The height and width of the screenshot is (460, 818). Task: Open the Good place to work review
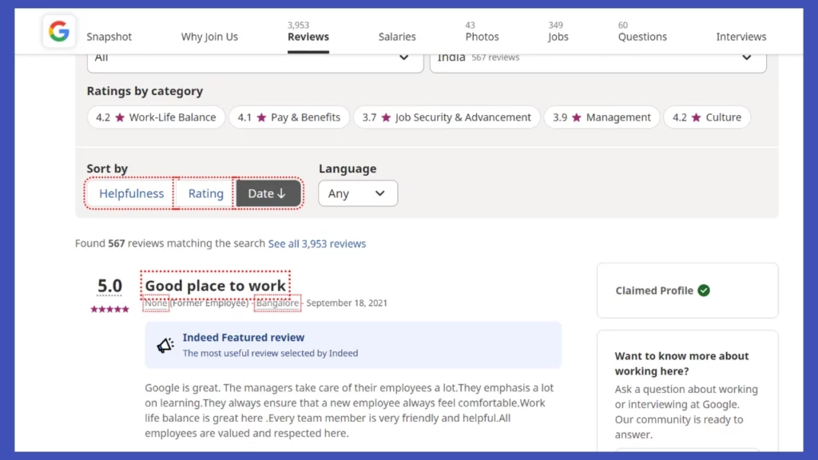(215, 285)
